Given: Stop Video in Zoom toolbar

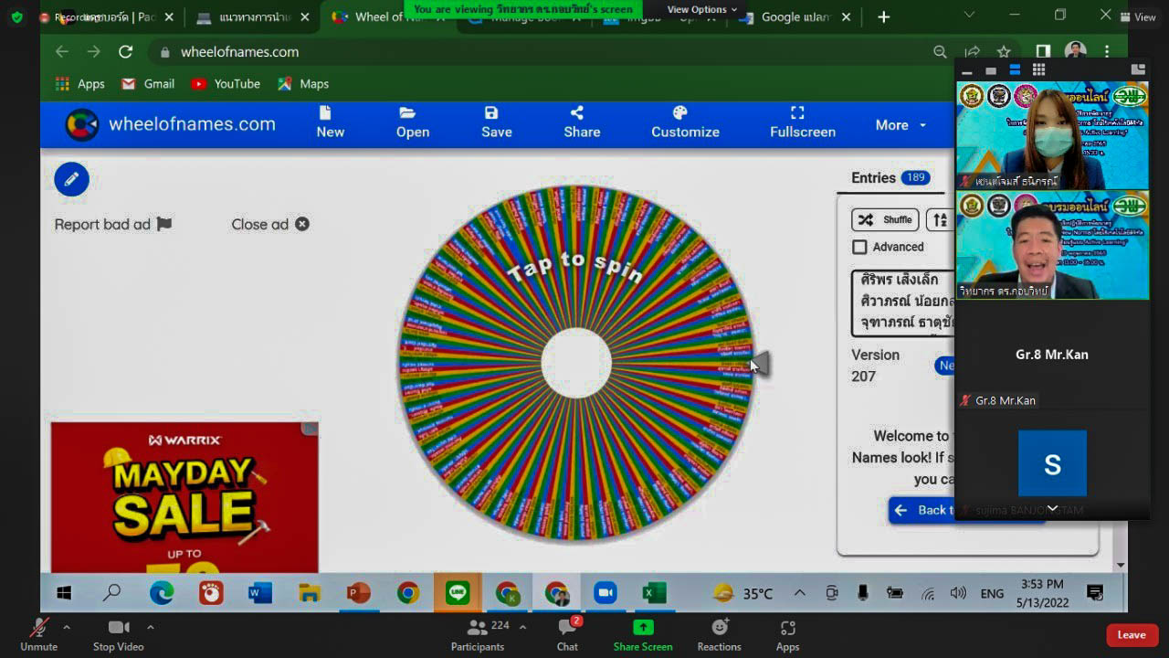Looking at the screenshot, I should [118, 633].
